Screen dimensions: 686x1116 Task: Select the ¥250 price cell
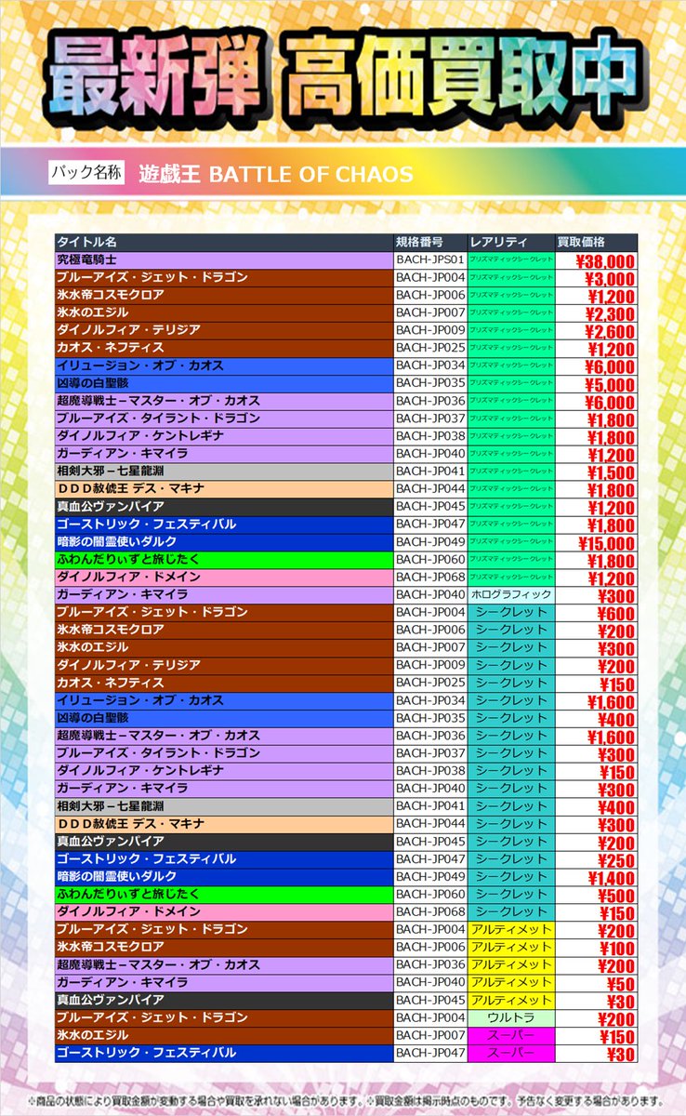tap(596, 859)
